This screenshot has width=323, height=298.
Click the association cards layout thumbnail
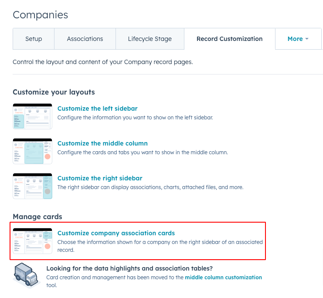[x=33, y=241]
